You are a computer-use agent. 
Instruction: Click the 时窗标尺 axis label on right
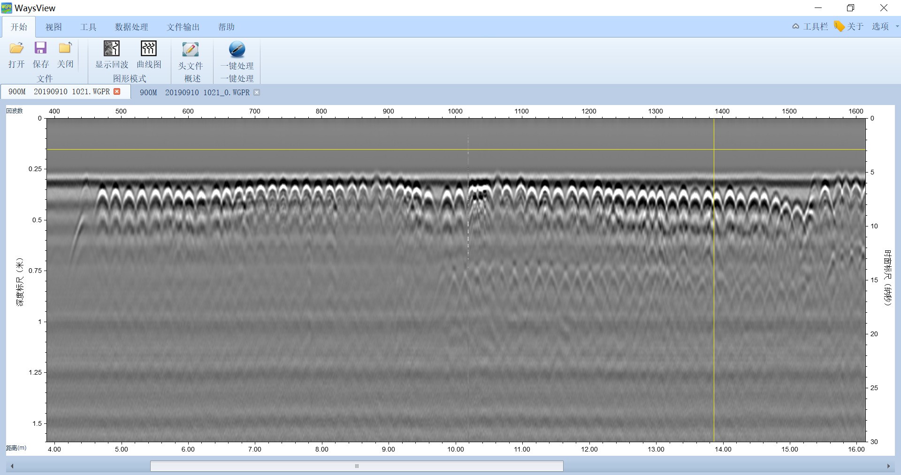tap(887, 278)
